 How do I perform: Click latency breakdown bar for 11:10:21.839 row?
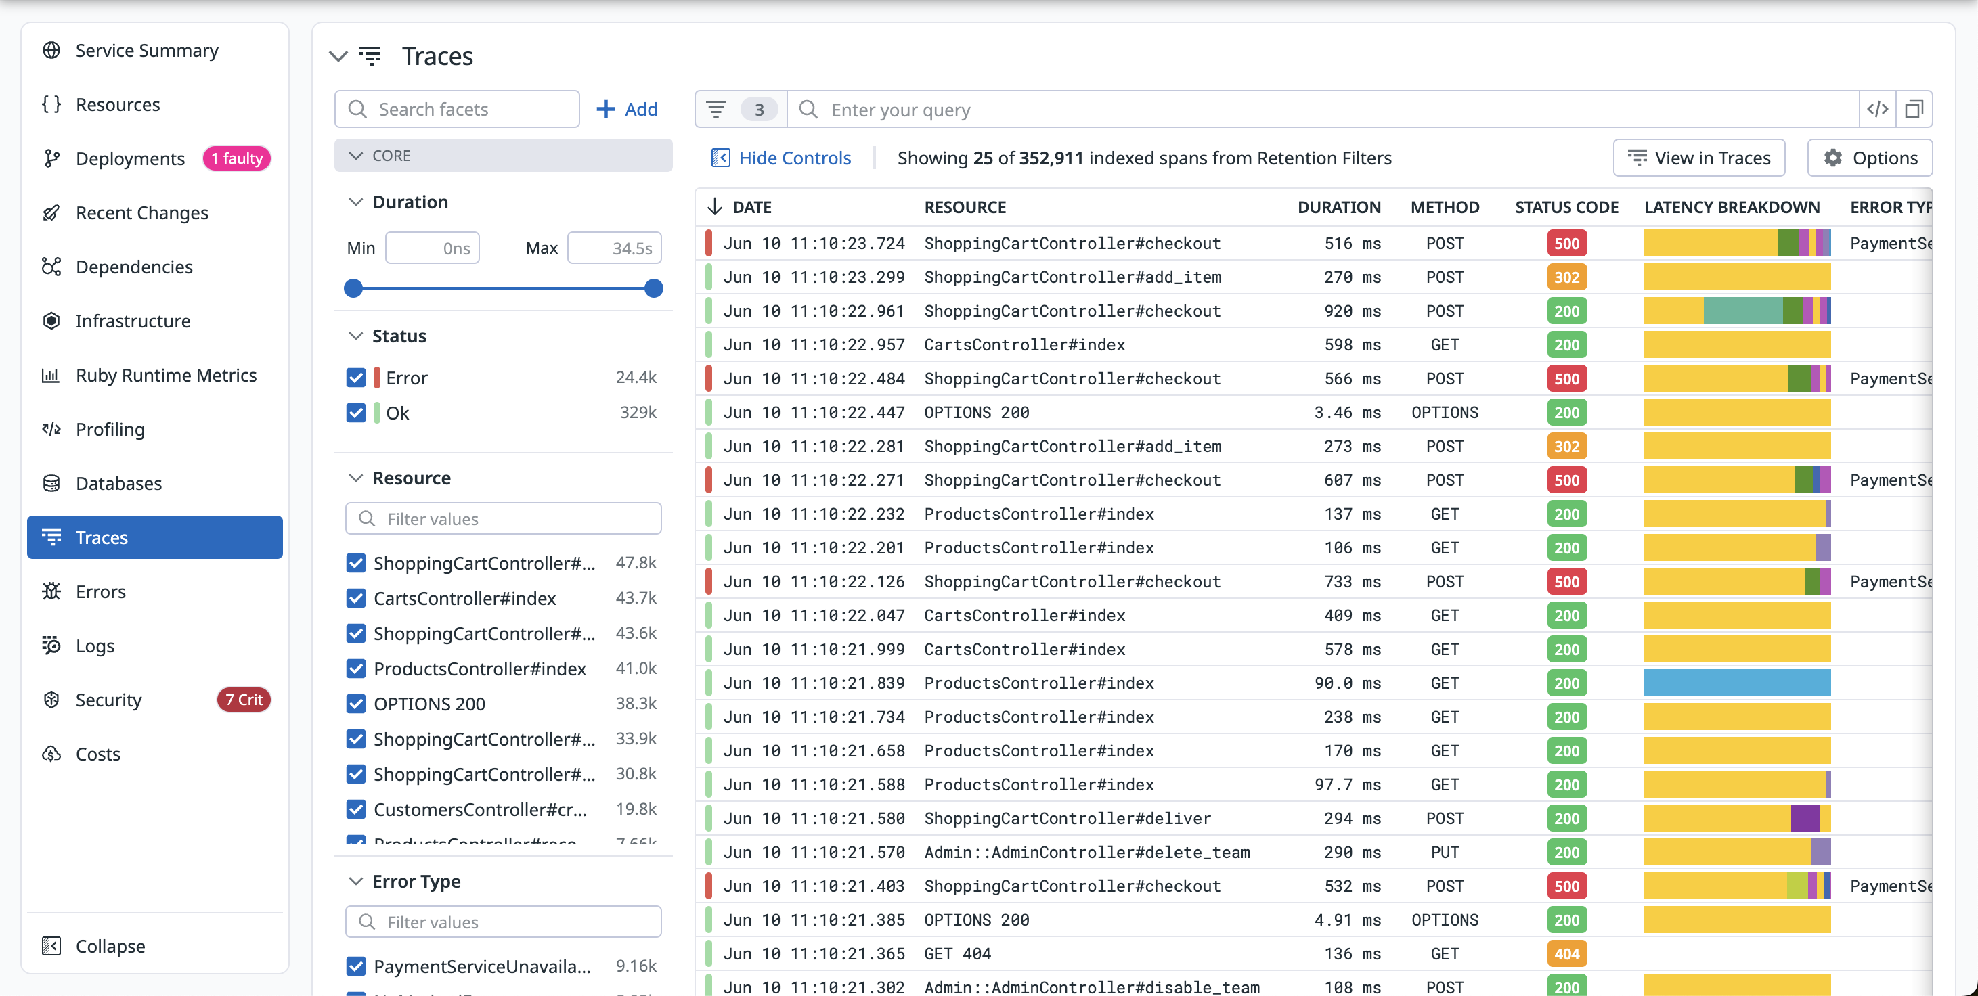click(x=1737, y=683)
